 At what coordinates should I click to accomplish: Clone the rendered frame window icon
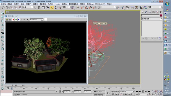(10, 19)
